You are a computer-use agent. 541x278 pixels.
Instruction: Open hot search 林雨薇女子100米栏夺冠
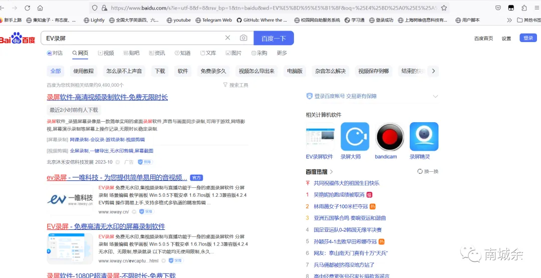click(x=341, y=206)
